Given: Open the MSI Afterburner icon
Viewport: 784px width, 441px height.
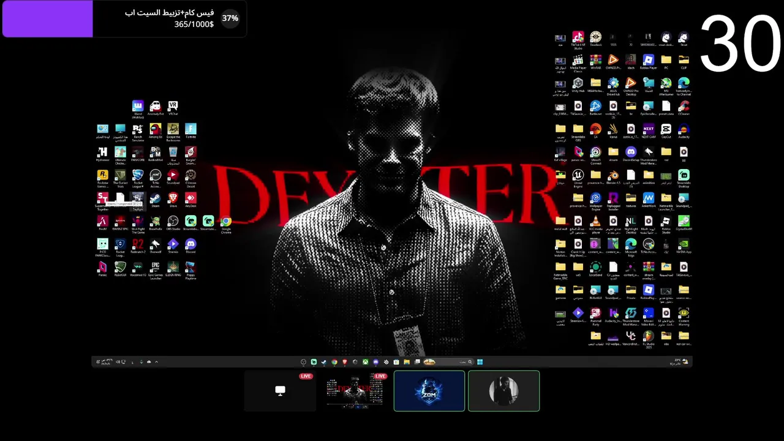Looking at the screenshot, I should tap(666, 85).
